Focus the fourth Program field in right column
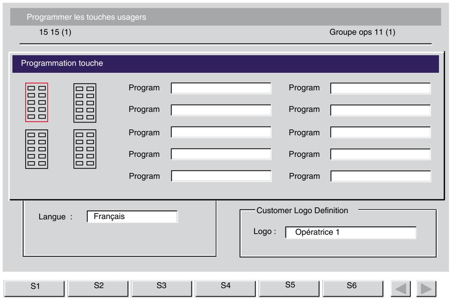451x298 pixels. coord(381,154)
